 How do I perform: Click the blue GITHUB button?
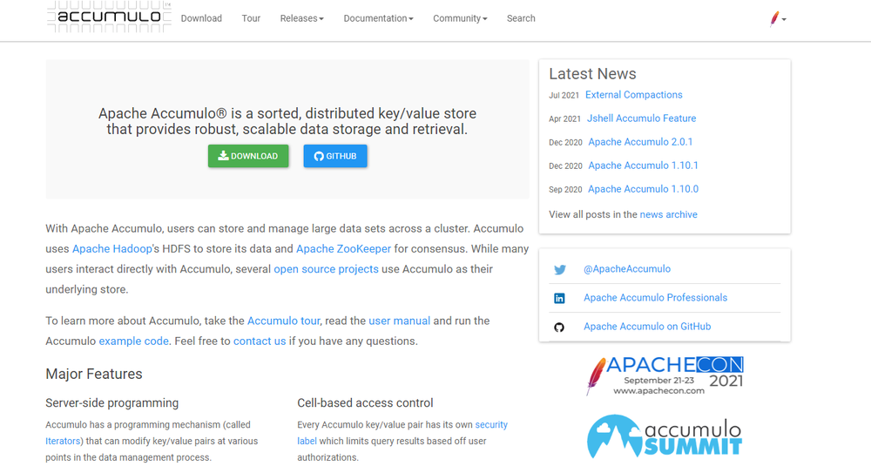[x=335, y=156]
